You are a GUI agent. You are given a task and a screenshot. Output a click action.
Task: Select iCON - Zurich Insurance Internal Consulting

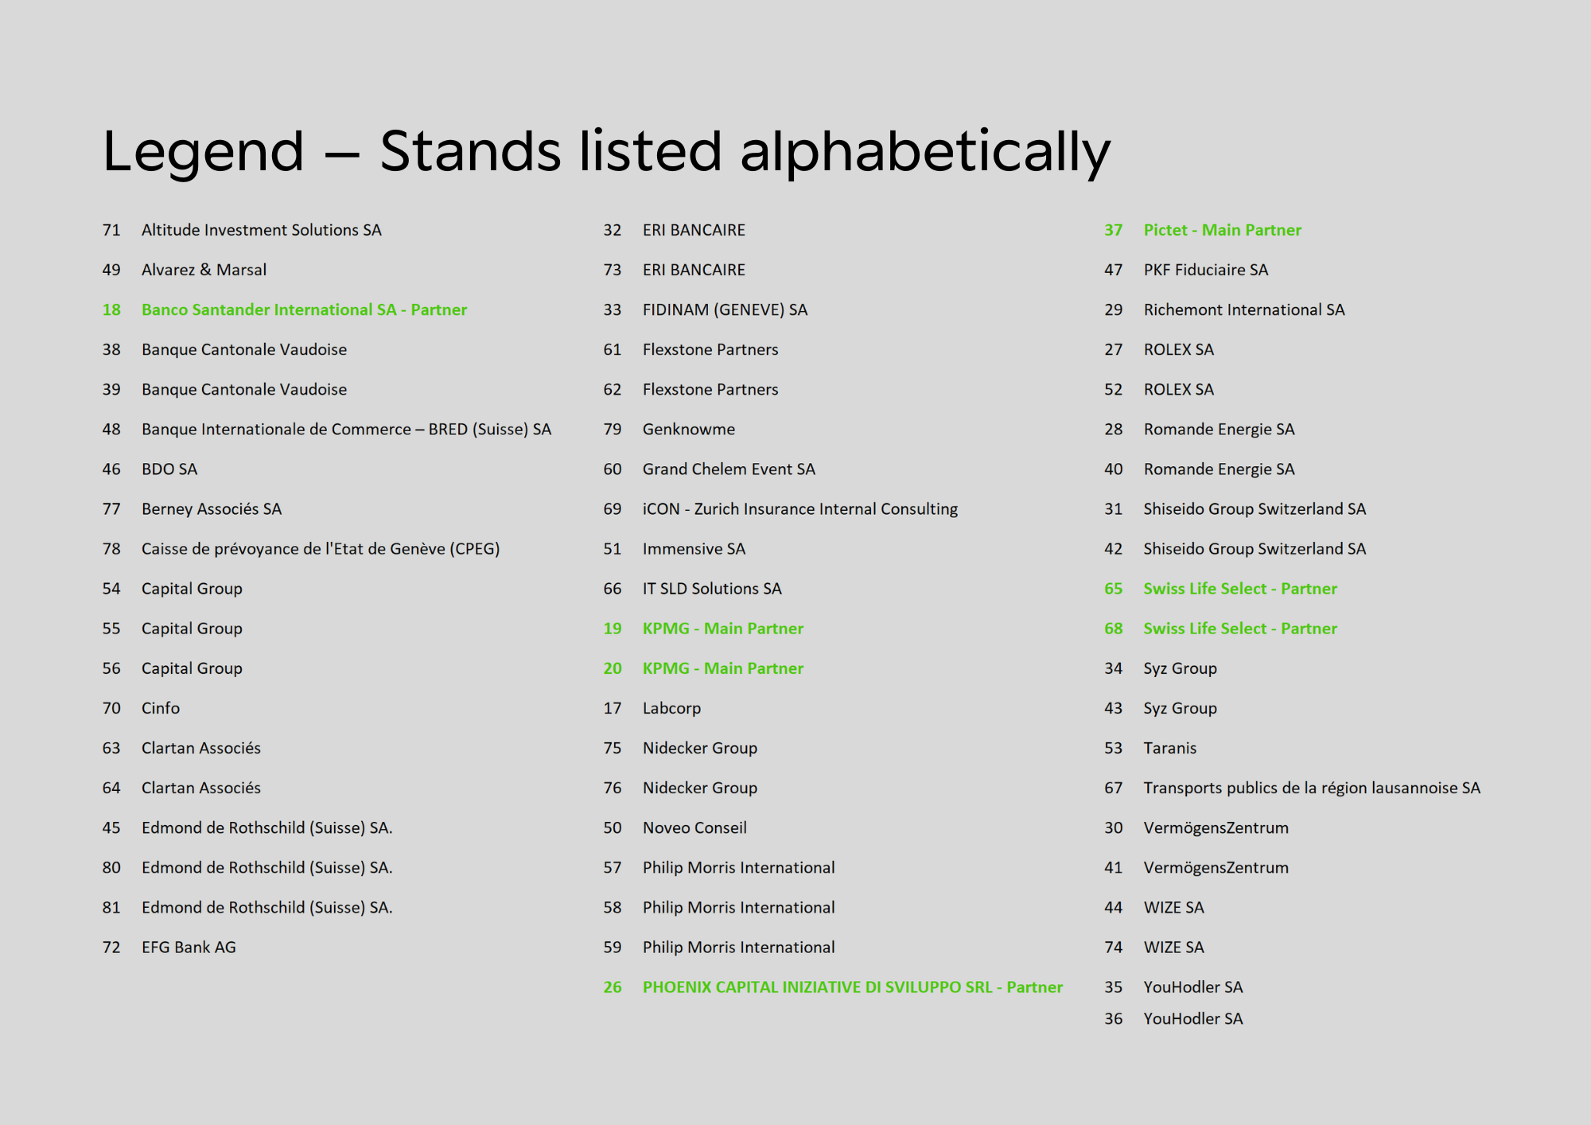click(x=799, y=508)
